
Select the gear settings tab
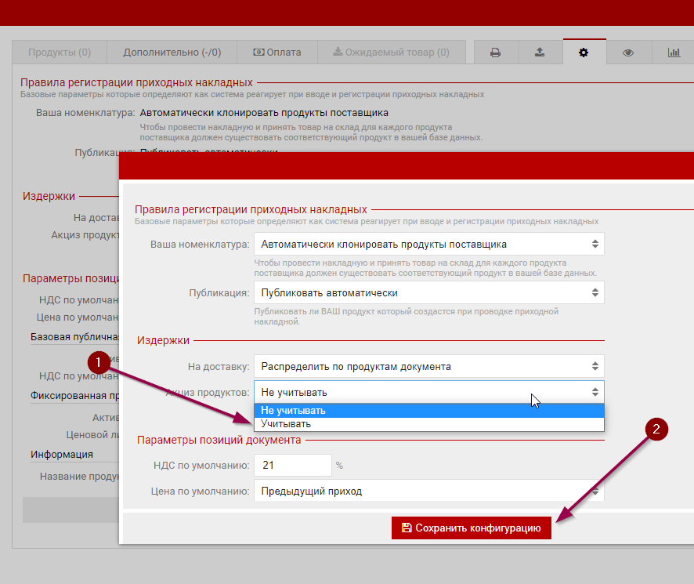click(x=583, y=53)
